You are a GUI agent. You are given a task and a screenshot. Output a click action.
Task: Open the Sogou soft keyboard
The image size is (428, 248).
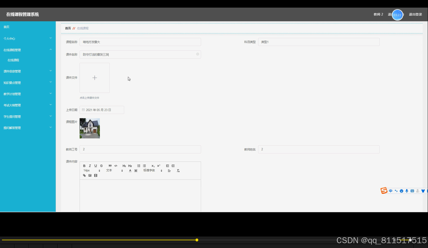412,191
